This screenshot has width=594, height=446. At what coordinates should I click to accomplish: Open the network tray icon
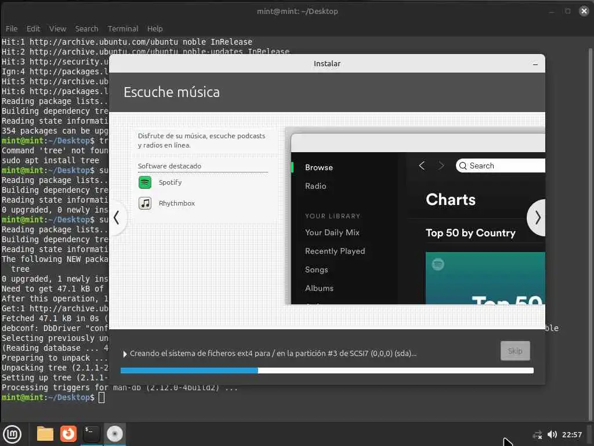(x=537, y=434)
